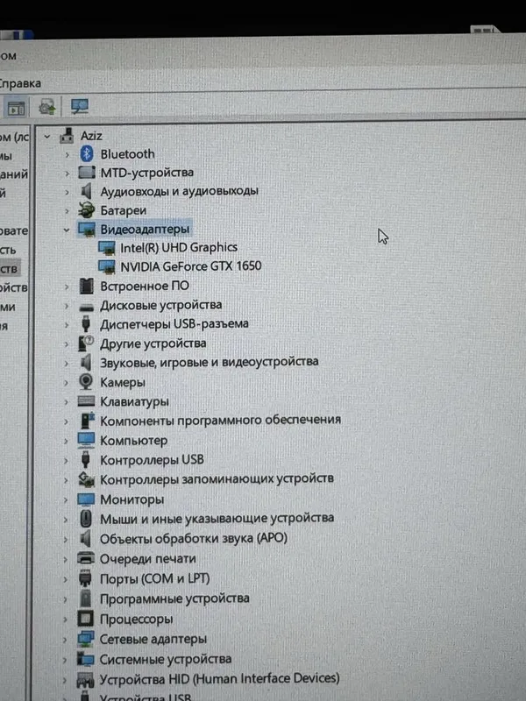Image resolution: width=526 pixels, height=701 pixels.
Task: Click the MTD-устройства category icon
Action: (x=86, y=173)
